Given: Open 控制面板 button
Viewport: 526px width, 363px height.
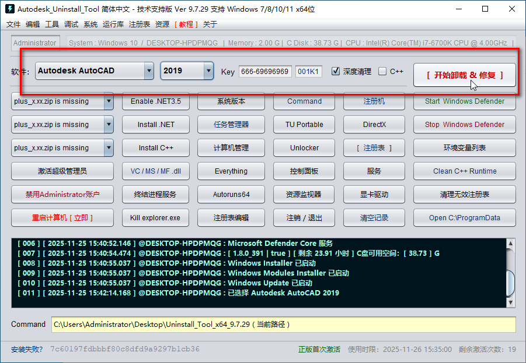Looking at the screenshot, I should 304,171.
